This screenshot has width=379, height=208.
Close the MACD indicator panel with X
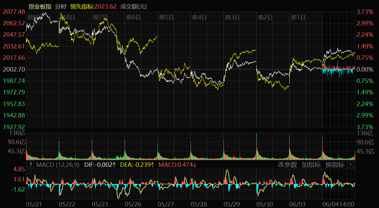click(x=351, y=165)
